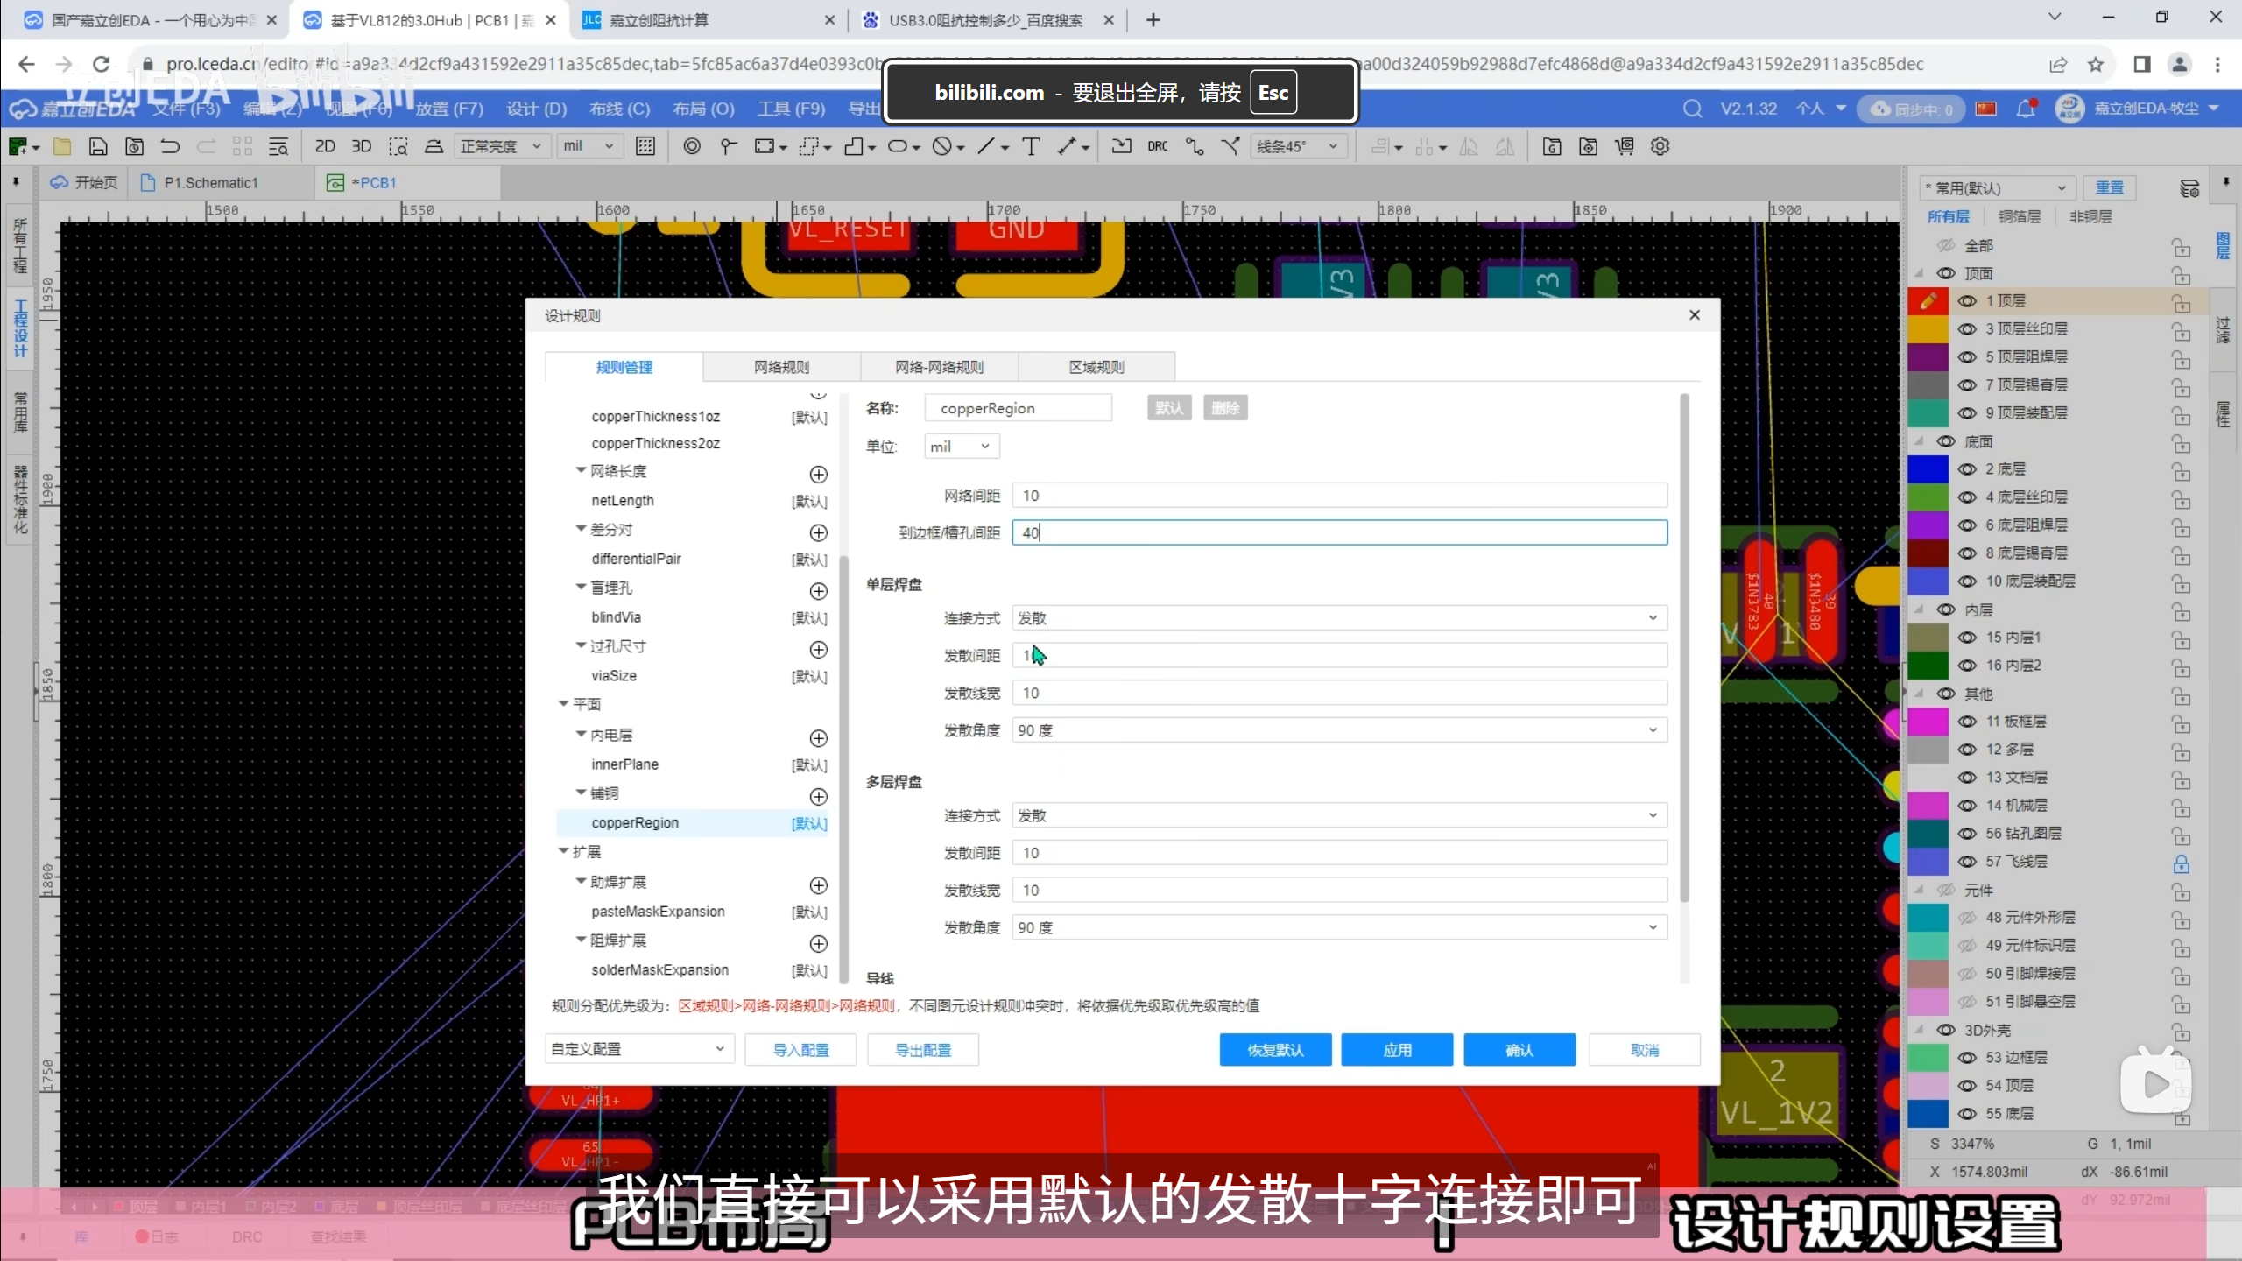2242x1261 pixels.
Task: Open the 单位 mil unit dropdown
Action: pyautogui.click(x=962, y=447)
